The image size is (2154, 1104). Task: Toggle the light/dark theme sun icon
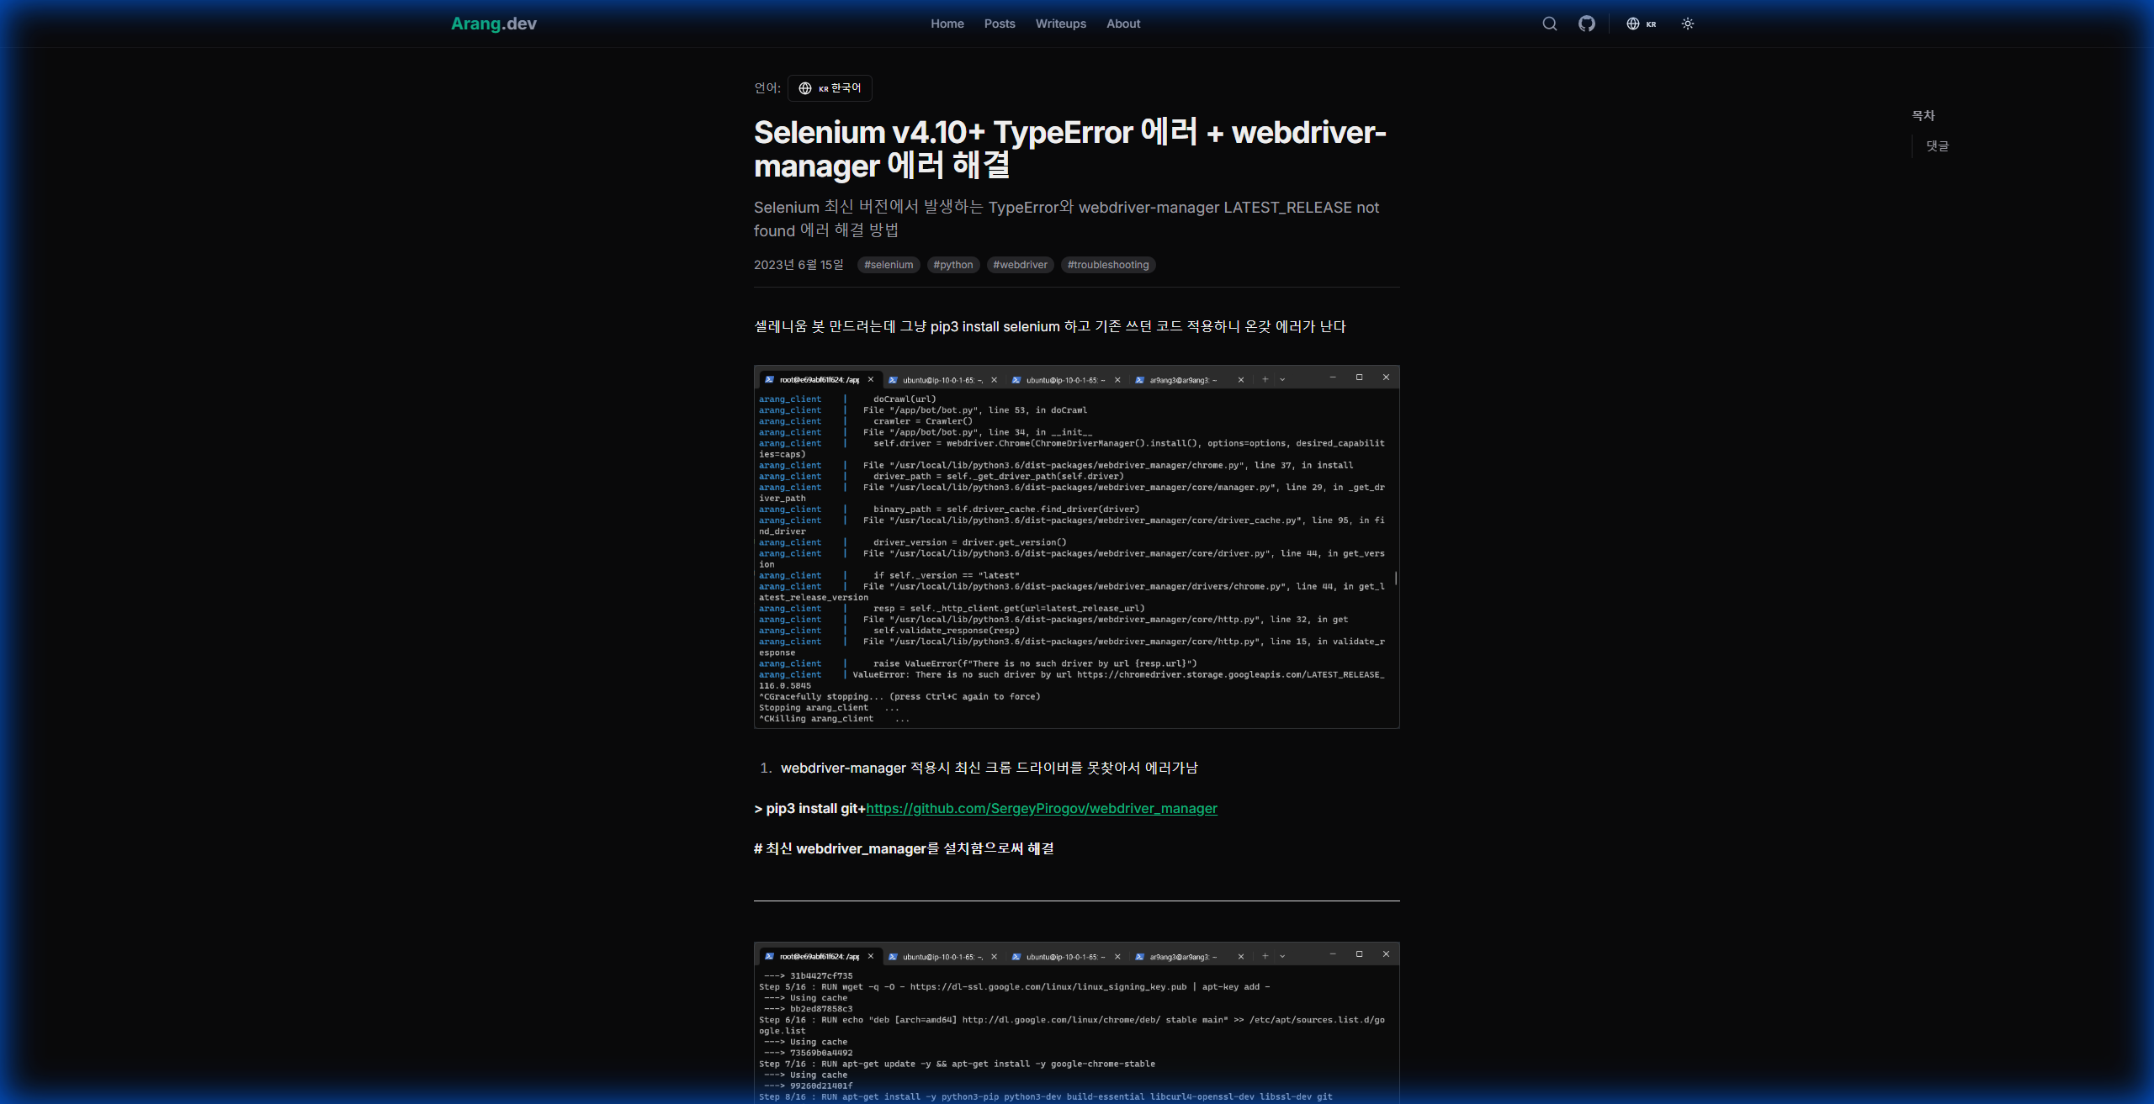pyautogui.click(x=1687, y=24)
